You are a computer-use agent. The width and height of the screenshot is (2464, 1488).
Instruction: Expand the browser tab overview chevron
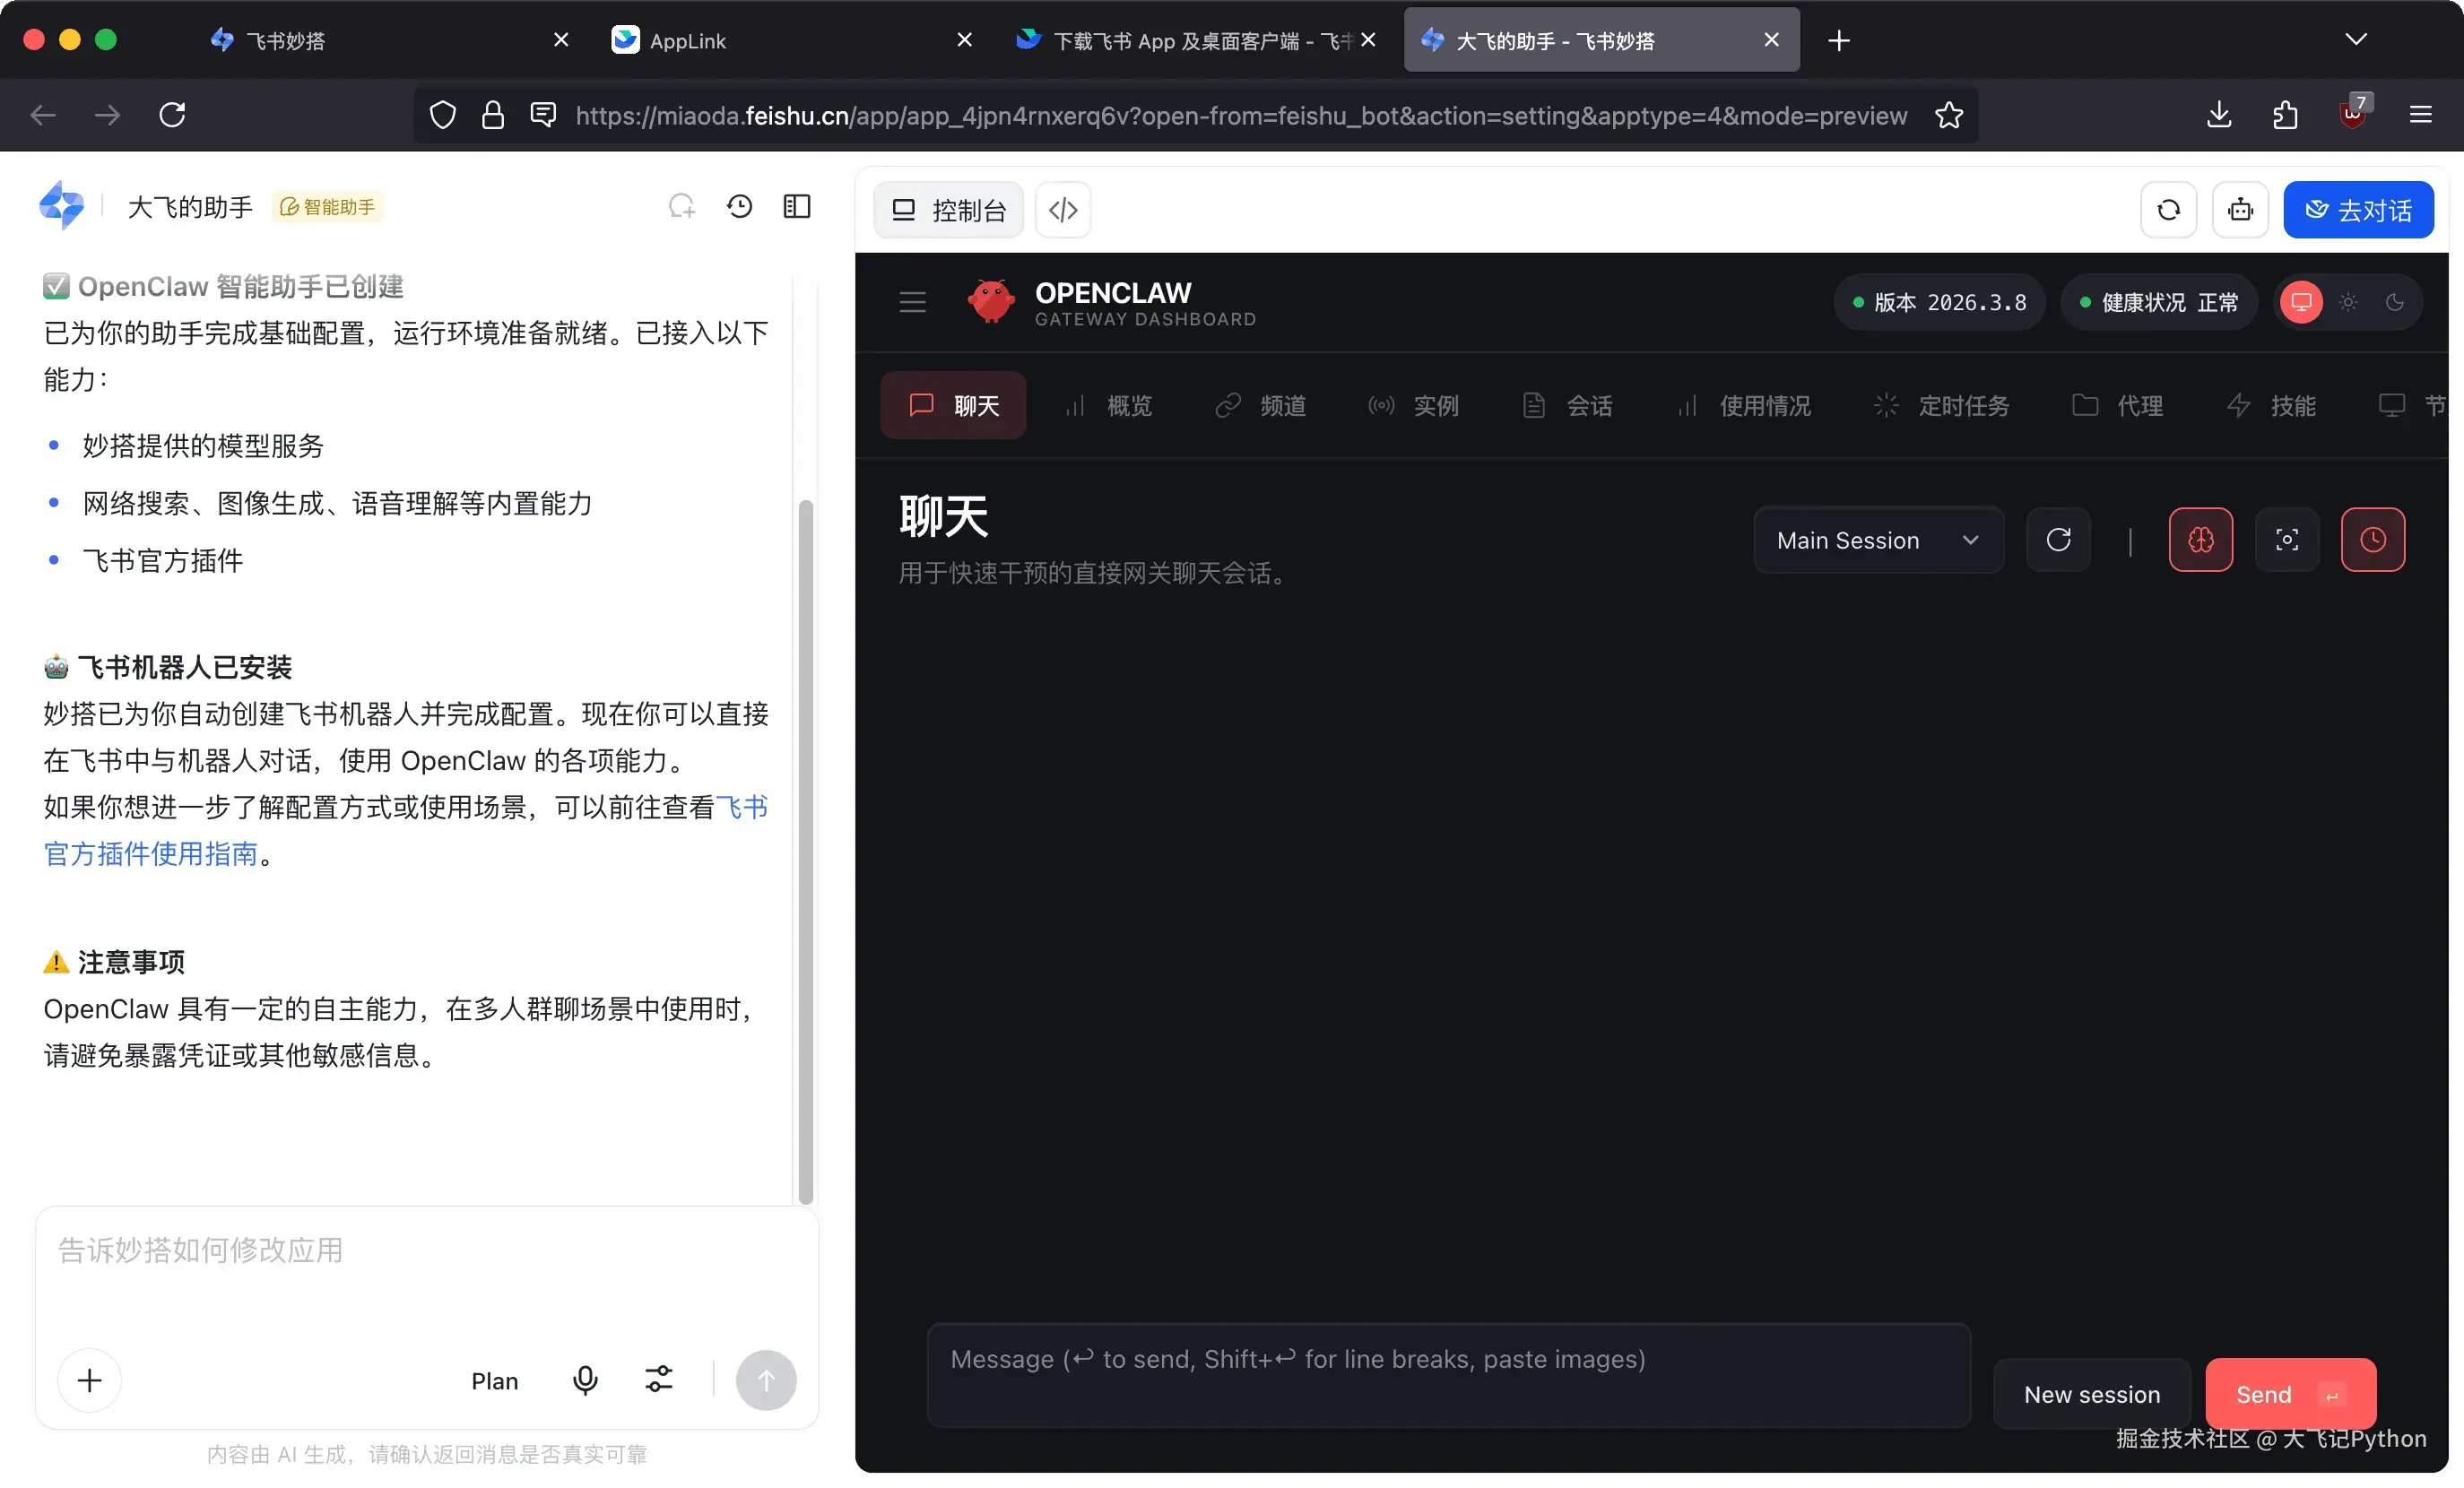point(2356,39)
